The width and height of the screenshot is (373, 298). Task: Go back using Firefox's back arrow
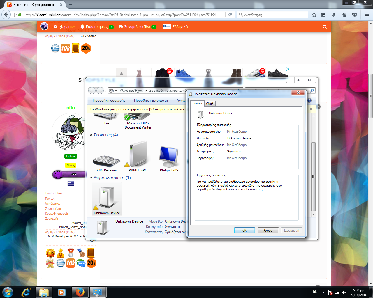coord(6,15)
